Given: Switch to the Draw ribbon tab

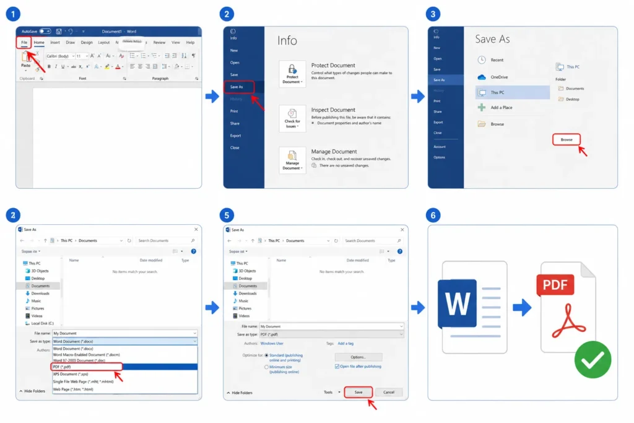Looking at the screenshot, I should click(x=71, y=43).
